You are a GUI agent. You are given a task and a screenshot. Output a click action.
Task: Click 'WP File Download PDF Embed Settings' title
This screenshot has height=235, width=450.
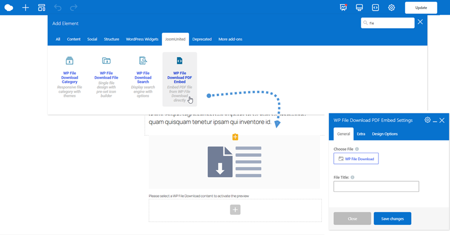(373, 120)
